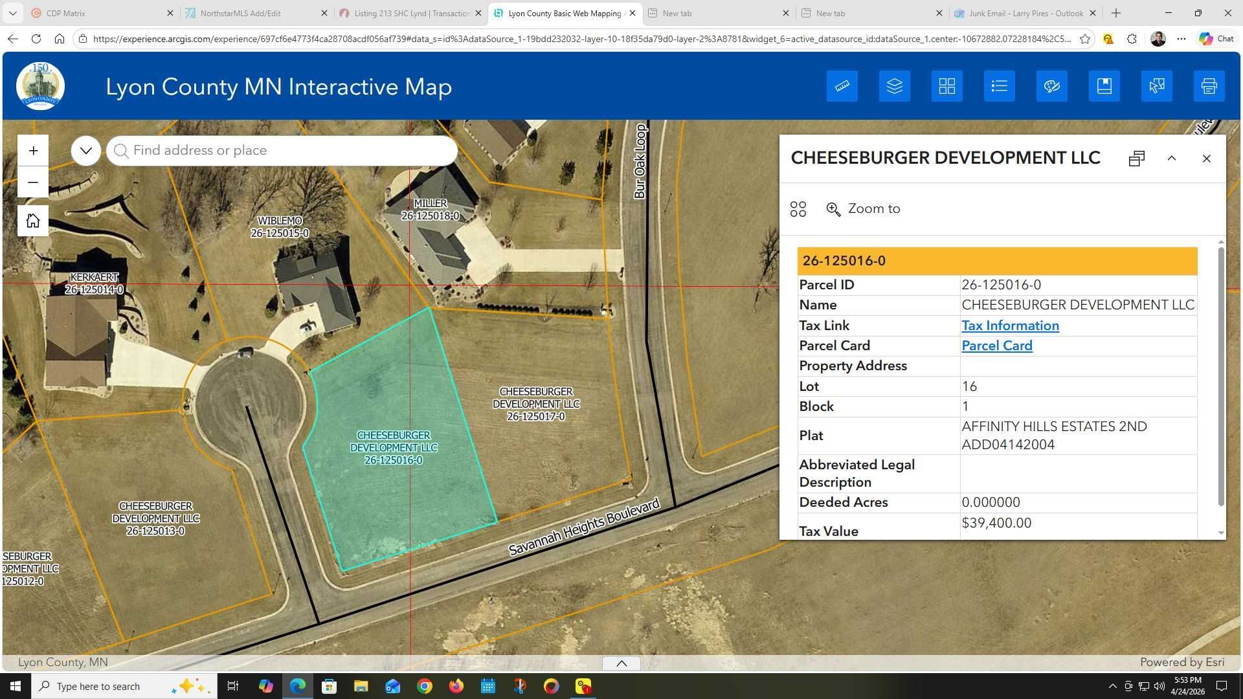Open the Legend list icon
Viewport: 1243px width, 699px height.
tap(999, 86)
